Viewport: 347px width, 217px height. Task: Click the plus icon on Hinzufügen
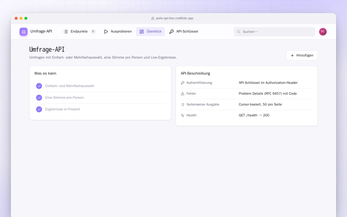[x=292, y=55]
